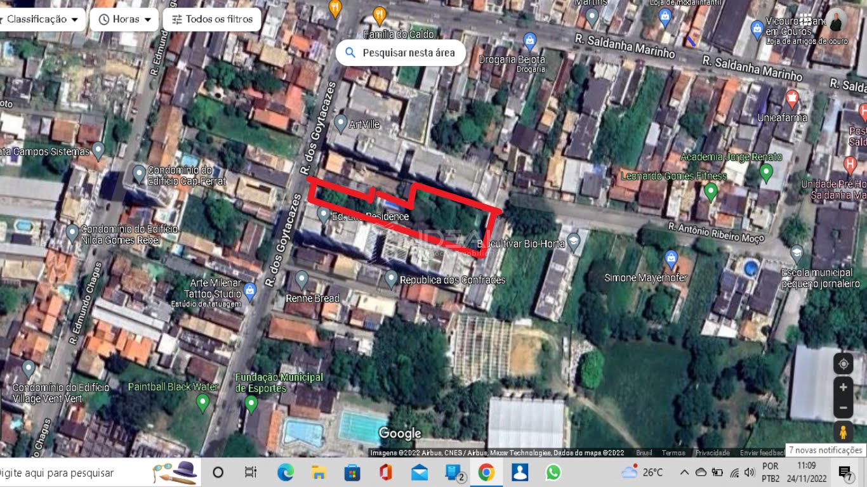Click the Renne Bread pin
Image resolution: width=867 pixels, height=487 pixels.
[x=302, y=278]
